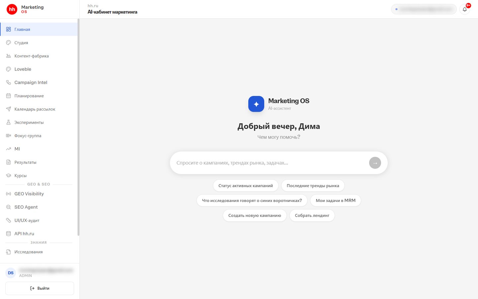Click the database icon for API hh.ru

[9, 234]
